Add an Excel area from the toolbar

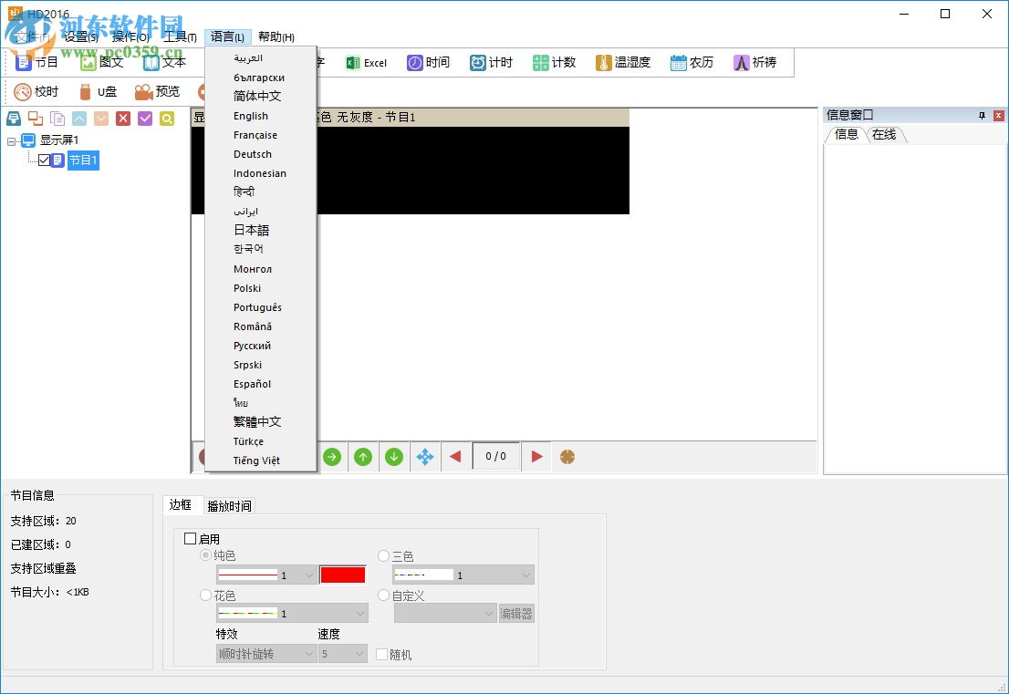[367, 63]
